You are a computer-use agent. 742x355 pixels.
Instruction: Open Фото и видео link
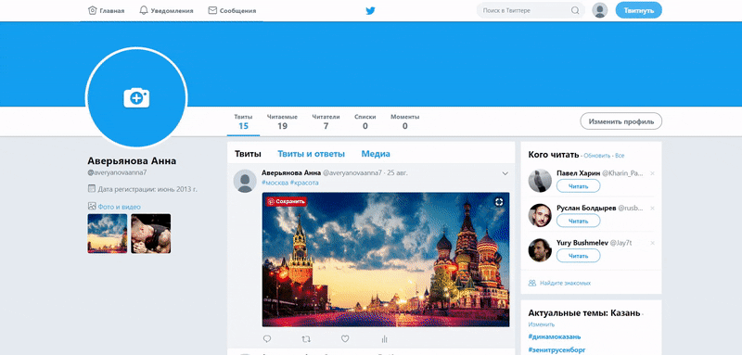tap(119, 207)
